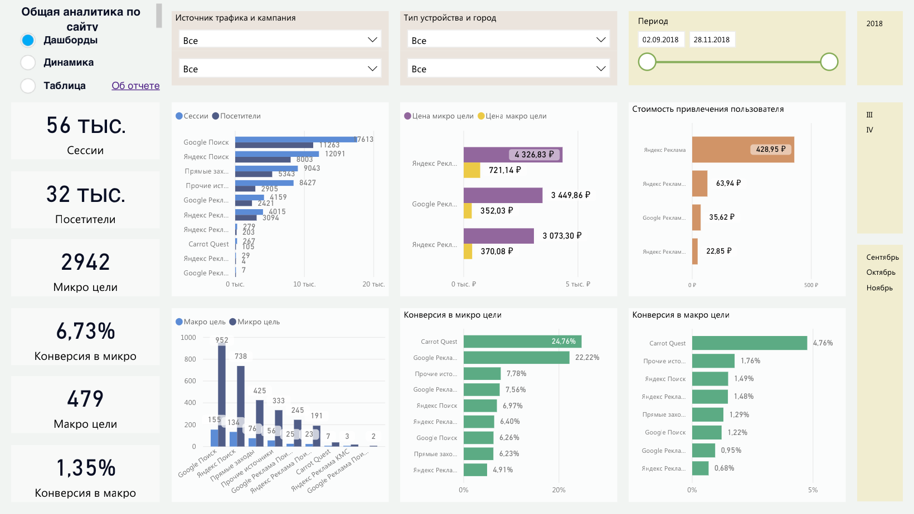
Task: Click the 6,73% Конверсия в микро card
Action: (x=85, y=337)
